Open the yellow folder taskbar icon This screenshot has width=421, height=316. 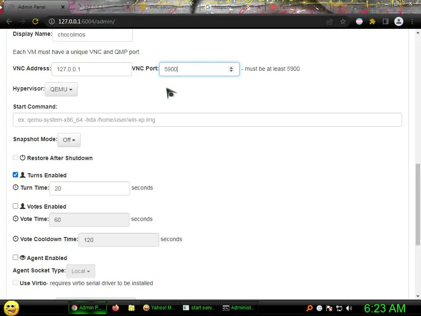(131, 308)
